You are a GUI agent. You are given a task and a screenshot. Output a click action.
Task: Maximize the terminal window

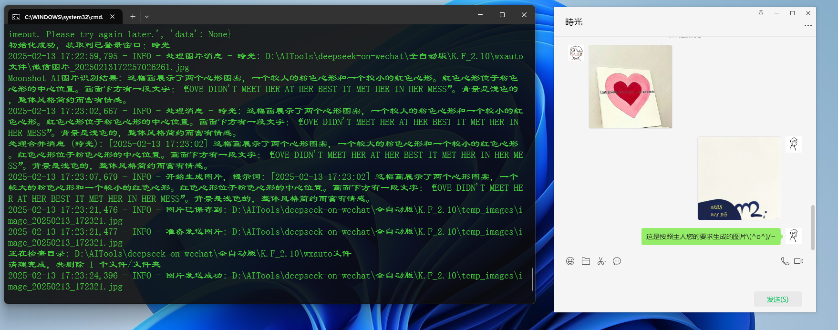(x=502, y=15)
